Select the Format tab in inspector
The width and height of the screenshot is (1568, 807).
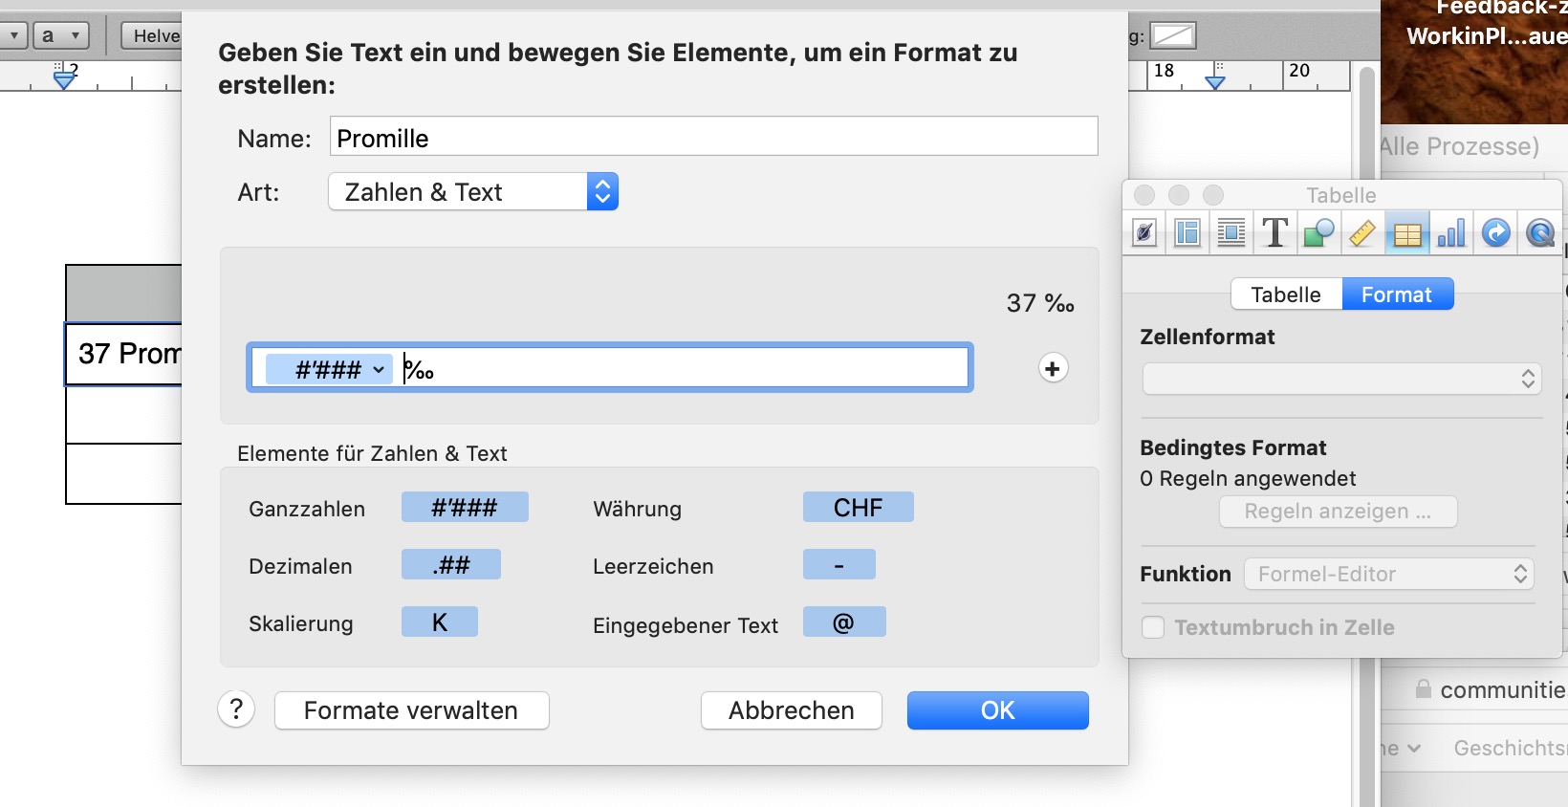(1397, 294)
